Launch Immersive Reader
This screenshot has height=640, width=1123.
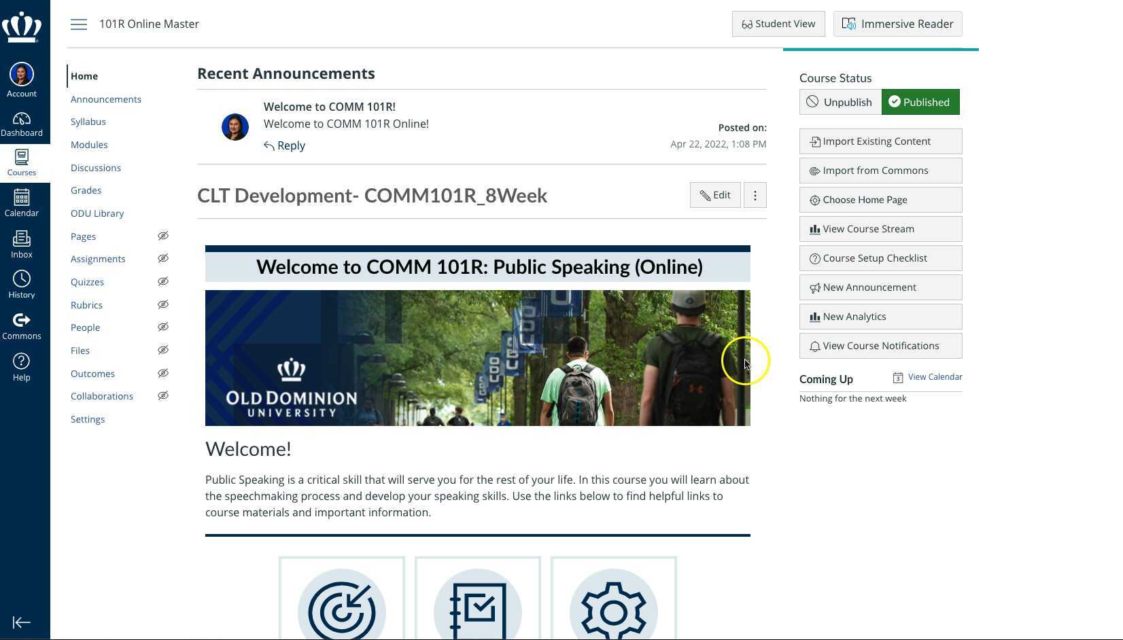[898, 24]
